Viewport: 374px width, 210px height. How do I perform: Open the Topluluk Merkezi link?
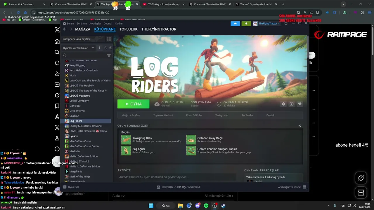coord(163,115)
